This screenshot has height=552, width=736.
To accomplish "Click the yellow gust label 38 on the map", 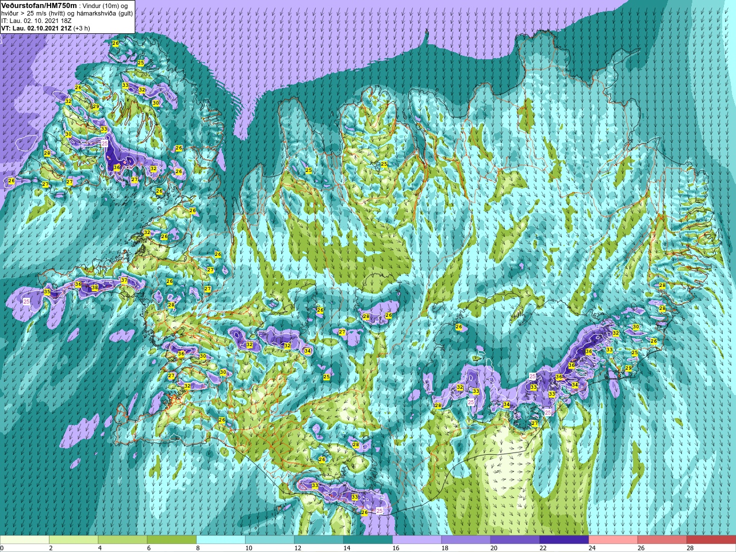I will [x=95, y=287].
